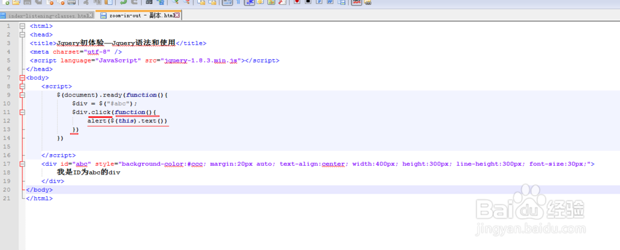The image size is (620, 250).
Task: Run macro multiple times icon
Action: tap(330, 2)
